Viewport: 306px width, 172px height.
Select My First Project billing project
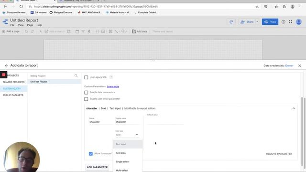(x=55, y=82)
